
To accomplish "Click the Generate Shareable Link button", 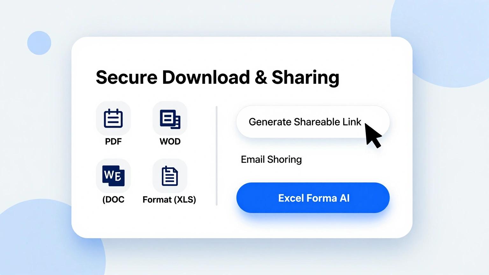I will pos(313,122).
